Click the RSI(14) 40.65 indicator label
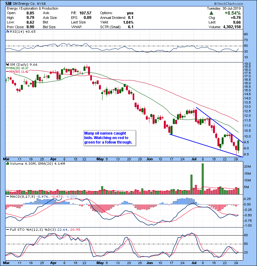 23,31
